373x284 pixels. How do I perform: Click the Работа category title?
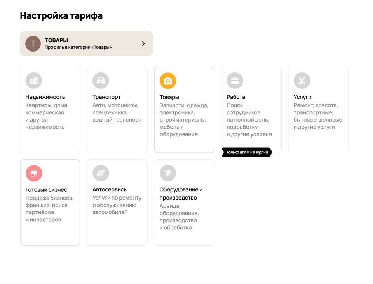click(236, 97)
